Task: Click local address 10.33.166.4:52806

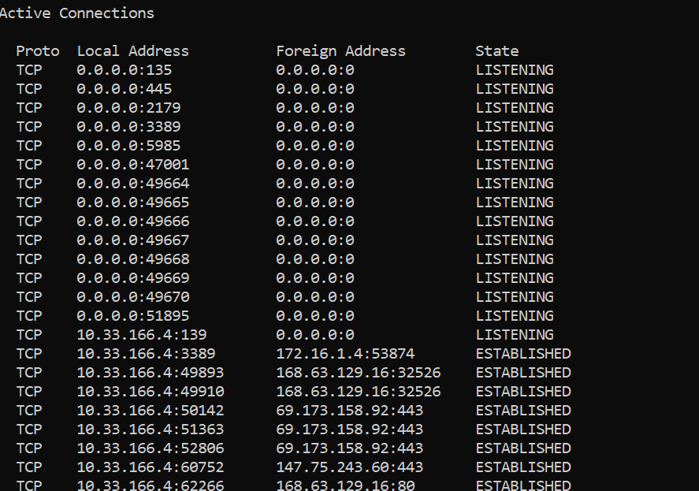Action: pyautogui.click(x=151, y=448)
